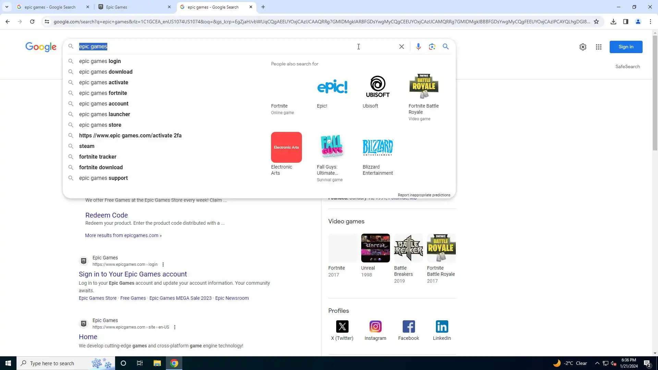Open File Explorer from taskbar
This screenshot has width=658, height=370.
[157, 363]
